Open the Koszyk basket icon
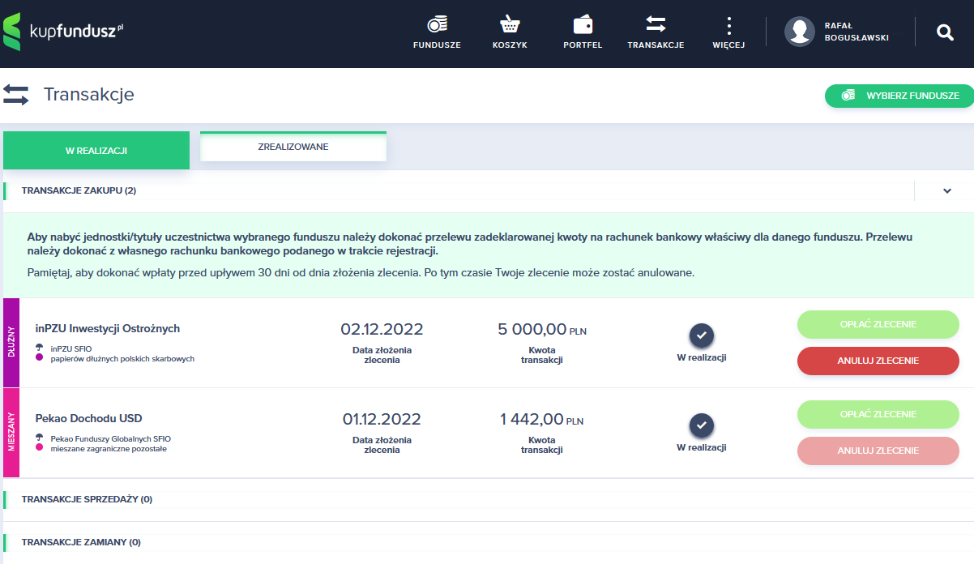974x564 pixels. click(510, 24)
